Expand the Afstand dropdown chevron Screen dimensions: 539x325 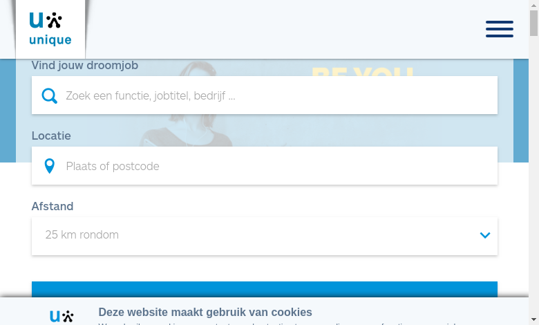pos(484,235)
